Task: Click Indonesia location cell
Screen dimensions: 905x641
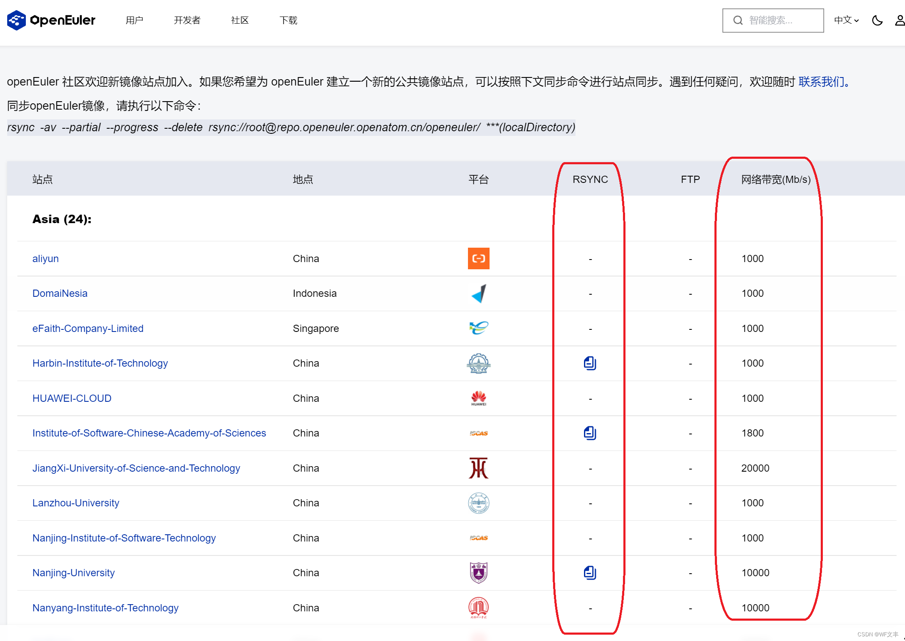Action: pyautogui.click(x=315, y=293)
